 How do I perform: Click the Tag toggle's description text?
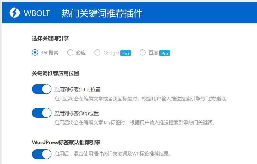coord(134,122)
